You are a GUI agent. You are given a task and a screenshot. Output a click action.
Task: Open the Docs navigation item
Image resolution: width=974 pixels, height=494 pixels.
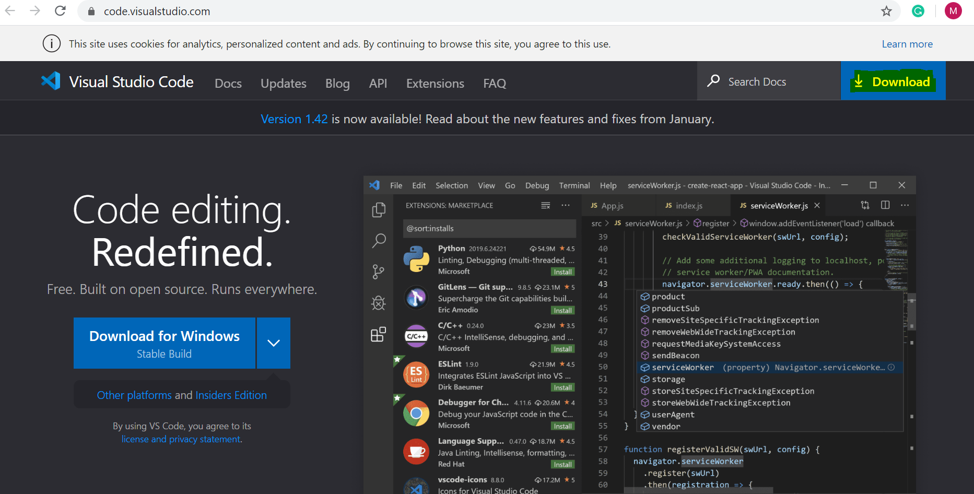click(x=228, y=83)
